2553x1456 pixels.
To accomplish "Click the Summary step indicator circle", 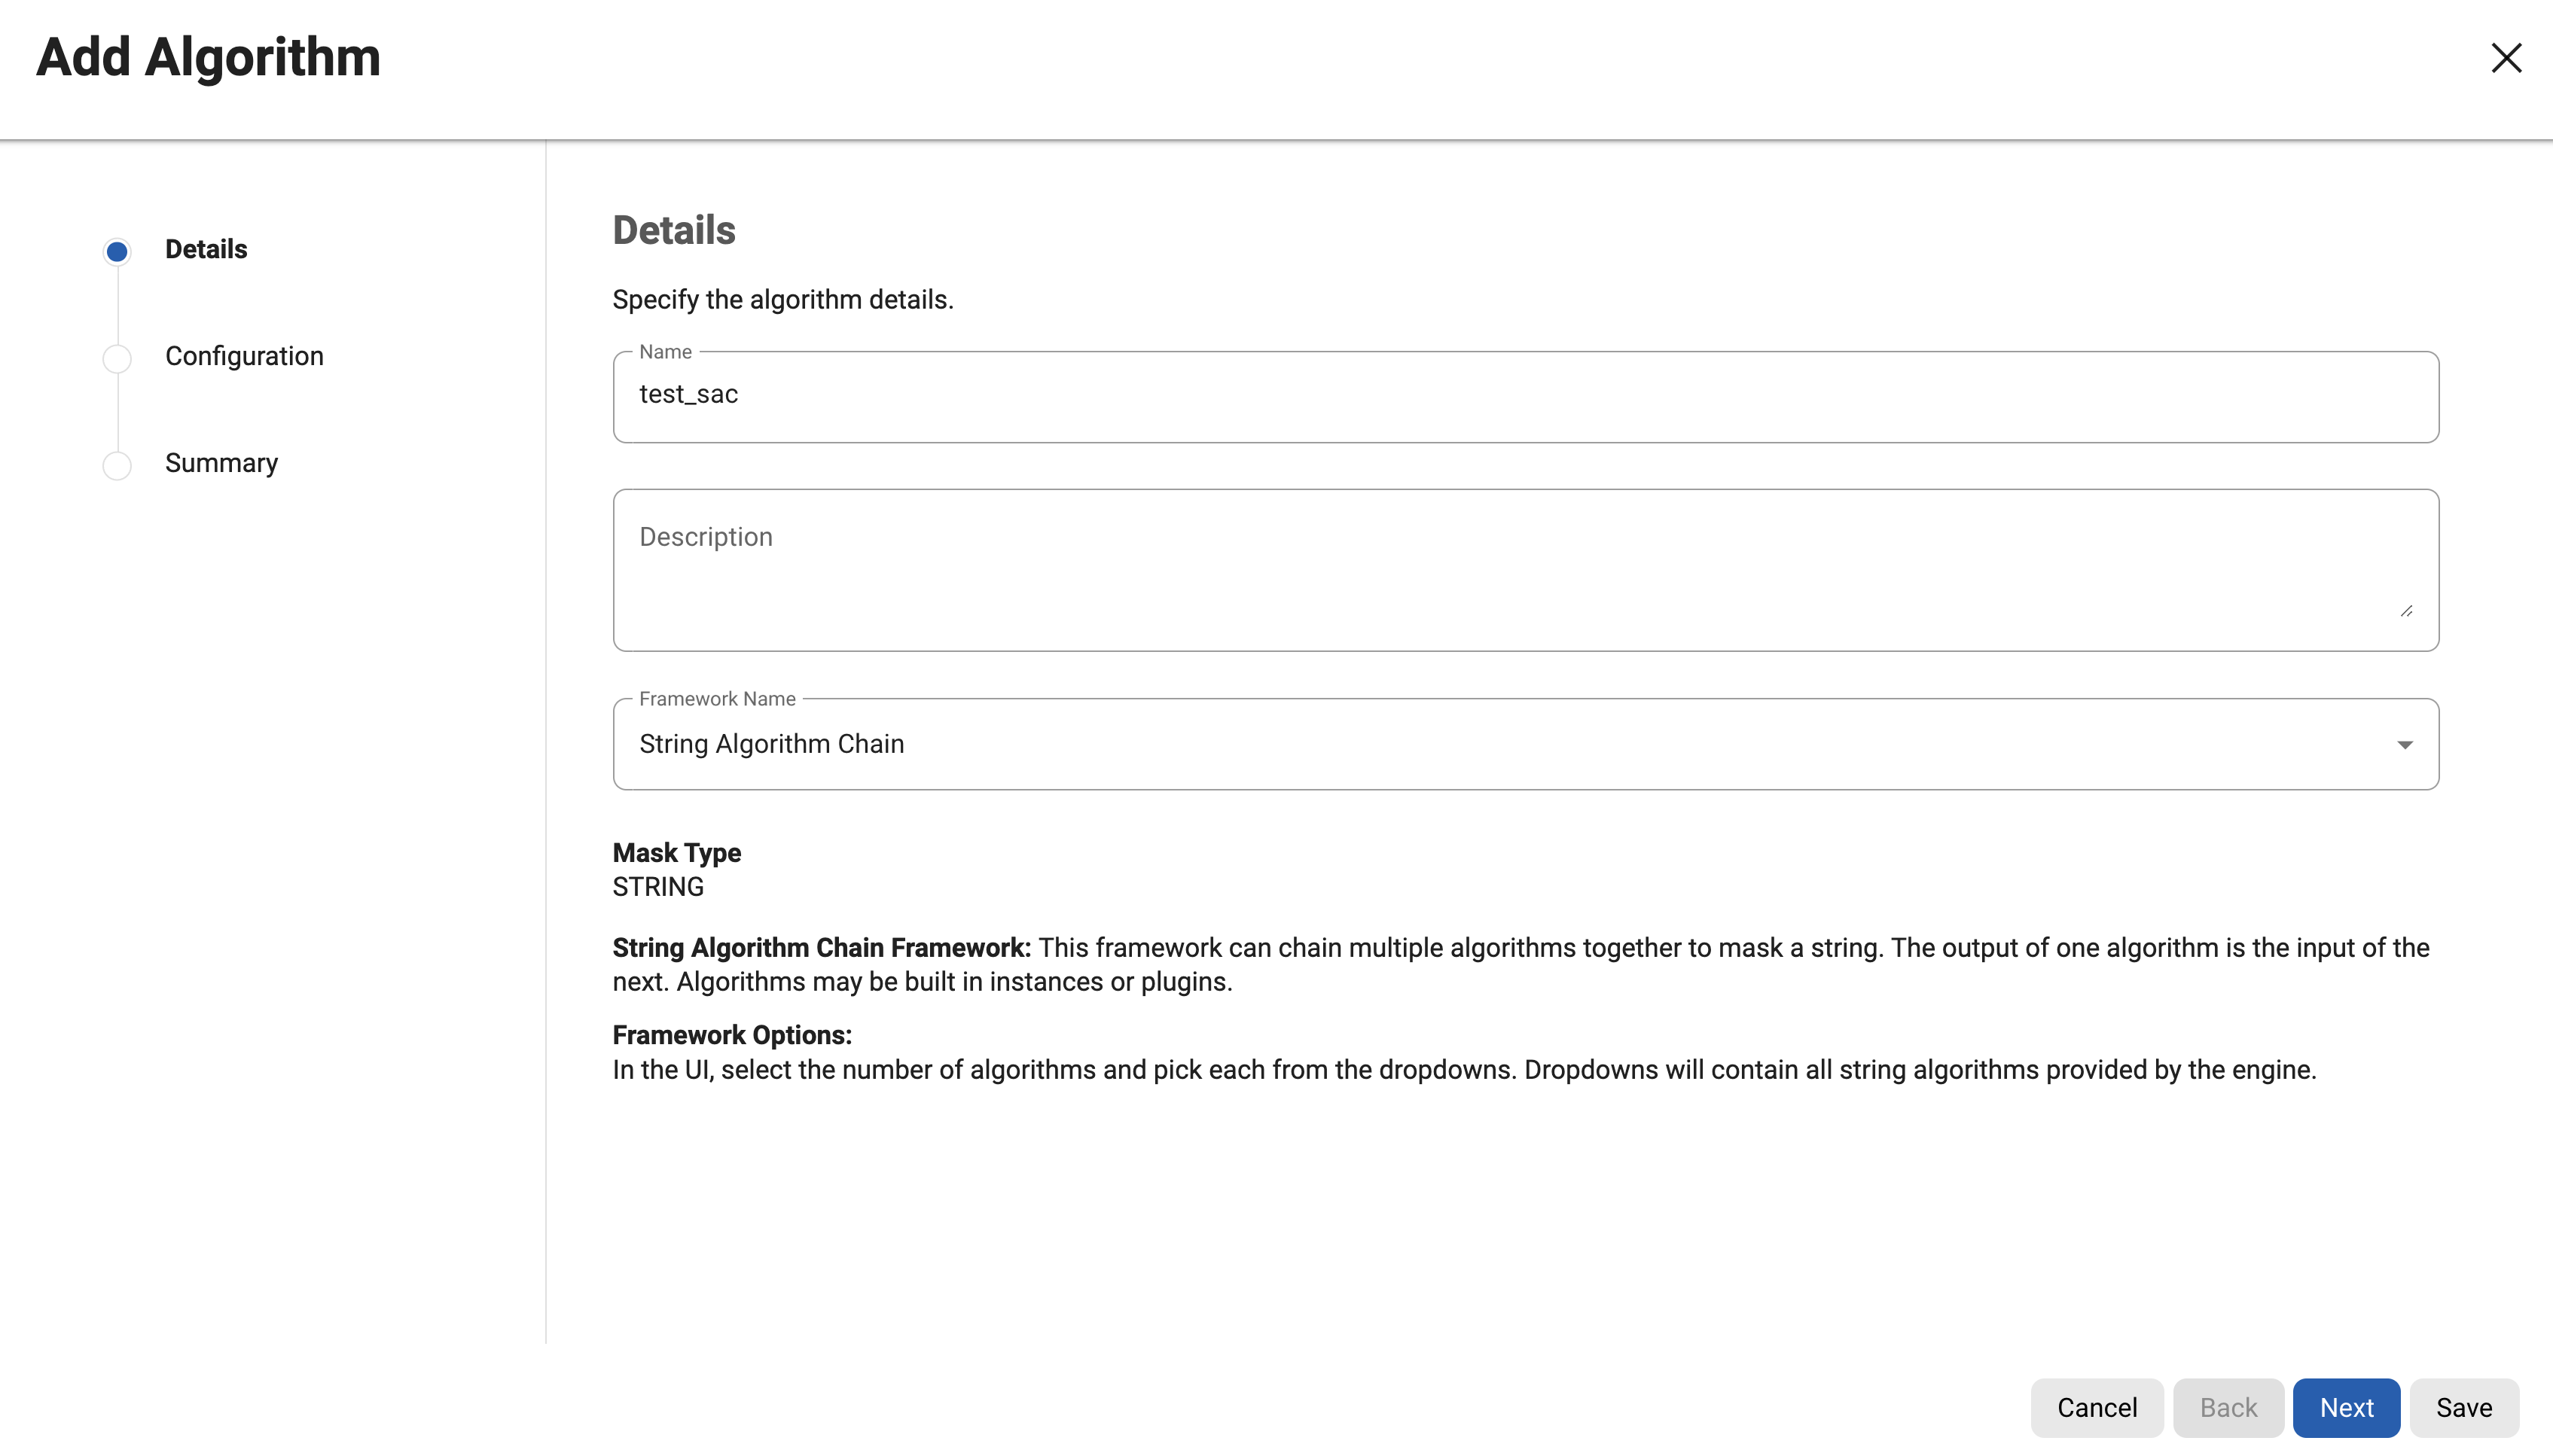I will pyautogui.click(x=117, y=465).
